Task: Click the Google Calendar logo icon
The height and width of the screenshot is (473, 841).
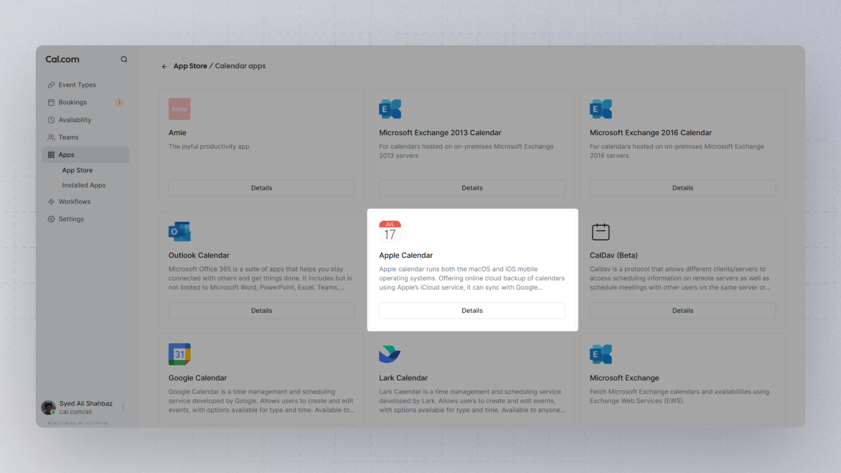Action: [x=179, y=354]
